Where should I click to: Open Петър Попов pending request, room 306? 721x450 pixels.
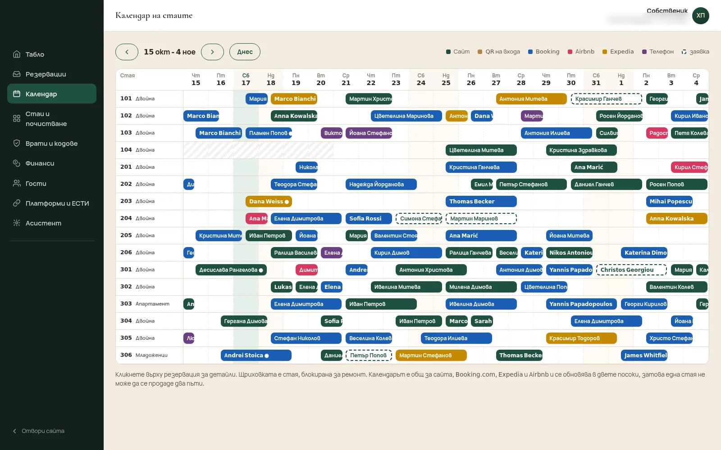369,355
